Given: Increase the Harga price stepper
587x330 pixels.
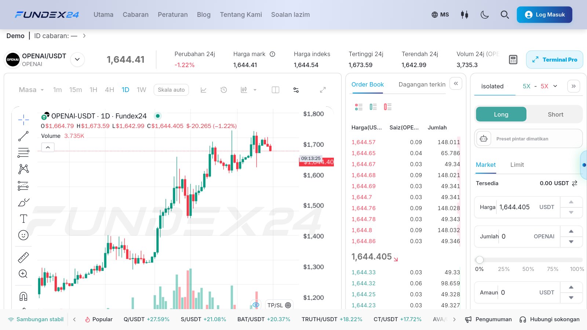Looking at the screenshot, I should point(571,202).
